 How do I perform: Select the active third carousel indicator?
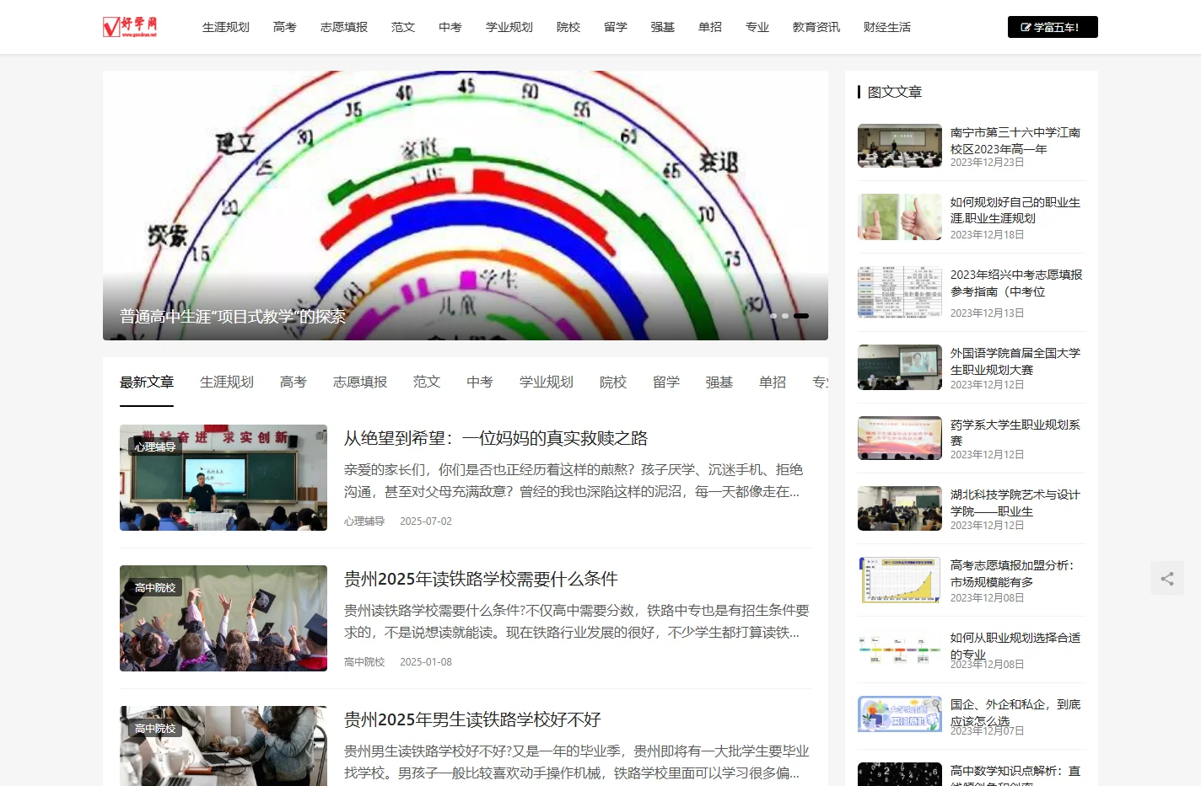pyautogui.click(x=801, y=316)
